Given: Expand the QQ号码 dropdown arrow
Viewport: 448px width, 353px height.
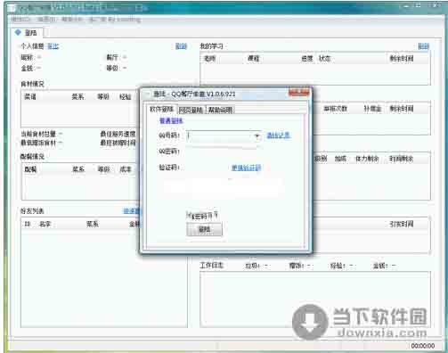Looking at the screenshot, I should coord(257,136).
